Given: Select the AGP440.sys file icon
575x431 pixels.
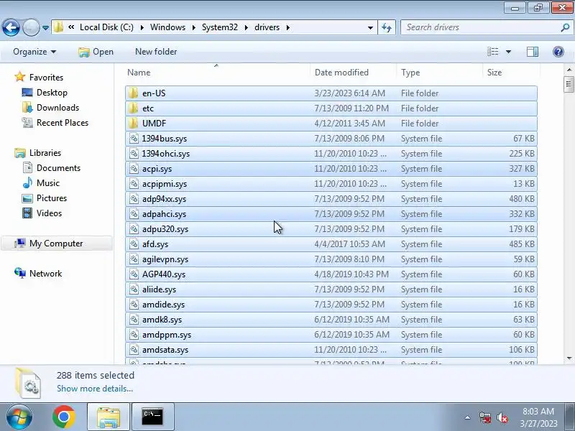Looking at the screenshot, I should click(134, 274).
